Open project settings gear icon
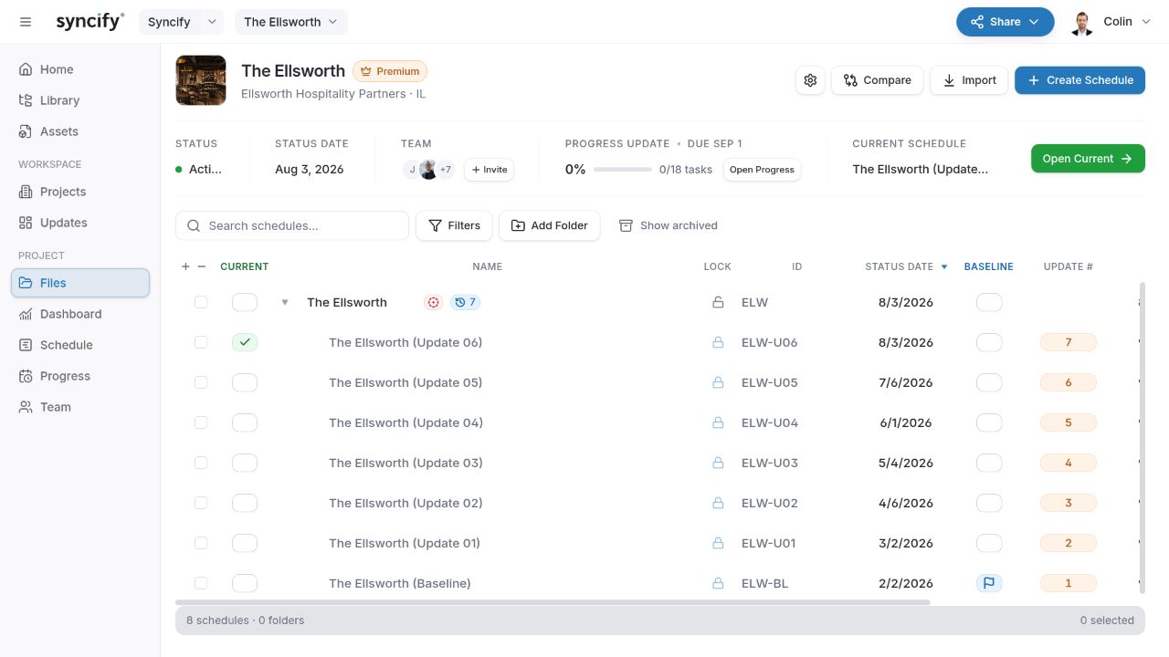 (x=810, y=80)
